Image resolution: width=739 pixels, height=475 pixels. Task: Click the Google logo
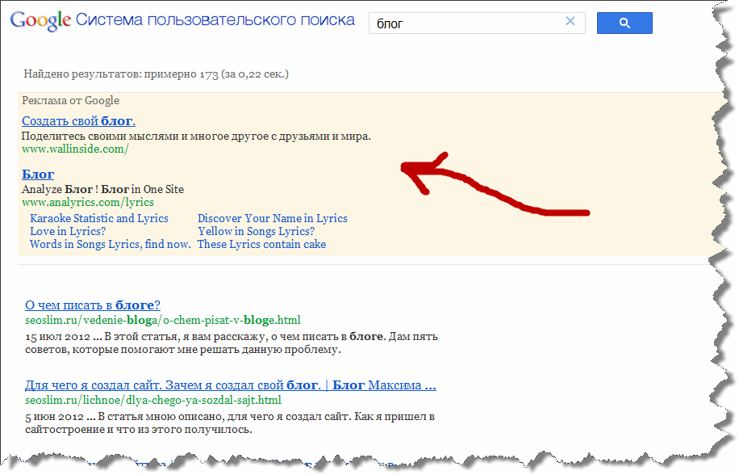pos(40,21)
